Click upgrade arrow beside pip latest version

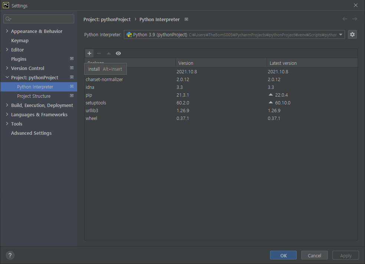[270, 95]
